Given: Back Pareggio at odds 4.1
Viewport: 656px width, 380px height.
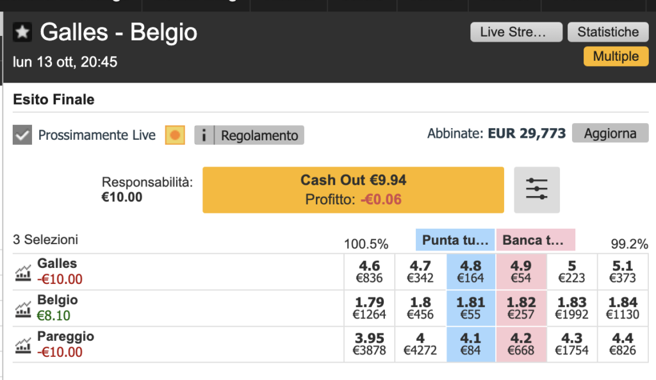Looking at the screenshot, I should (x=471, y=345).
